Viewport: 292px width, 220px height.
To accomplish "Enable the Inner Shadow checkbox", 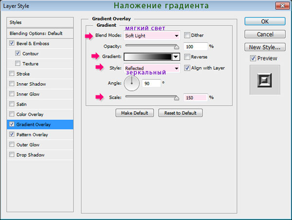I will click(12, 83).
